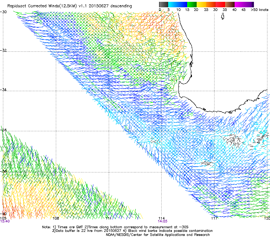Click the '108' longitude label
This screenshot has height=237, width=270.
pos(56,218)
